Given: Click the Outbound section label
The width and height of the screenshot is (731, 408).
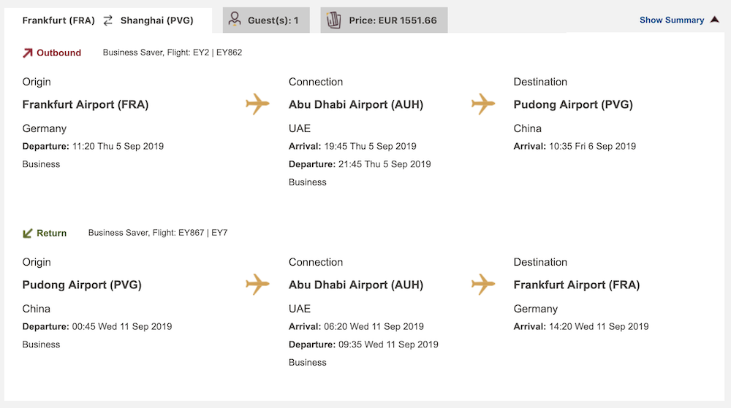Looking at the screenshot, I should coord(58,53).
